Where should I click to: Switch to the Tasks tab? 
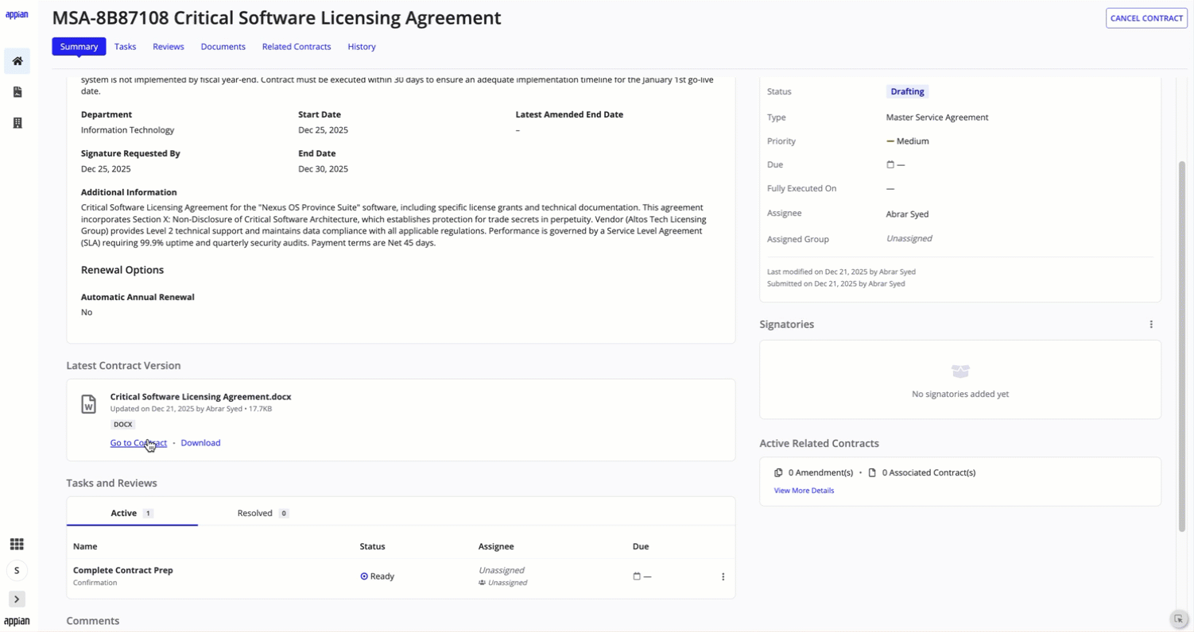point(126,47)
